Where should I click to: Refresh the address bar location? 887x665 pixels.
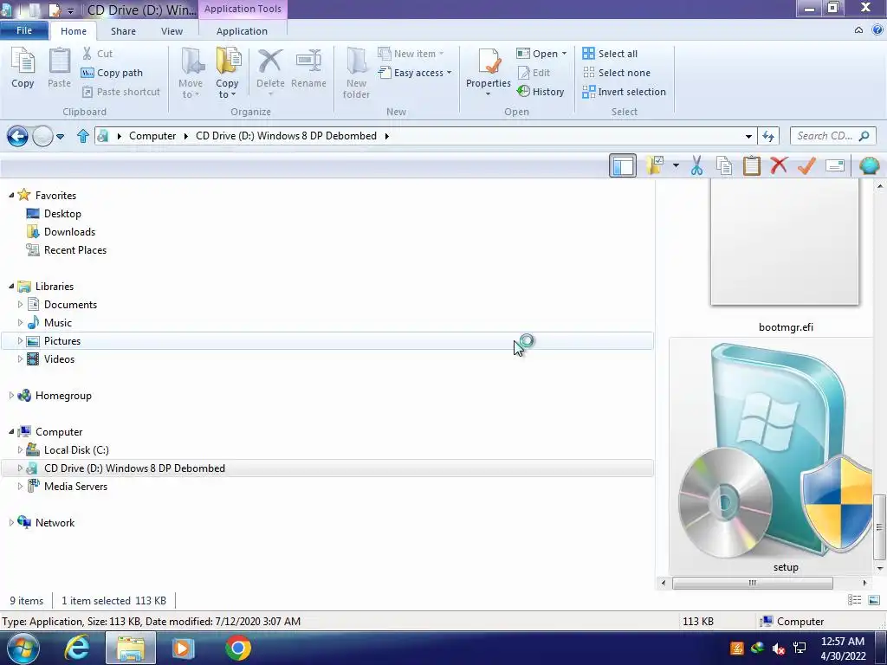768,136
